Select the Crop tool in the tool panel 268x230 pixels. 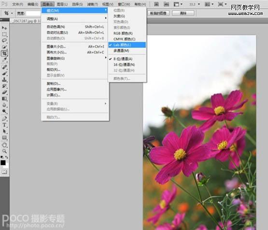(x=4, y=53)
